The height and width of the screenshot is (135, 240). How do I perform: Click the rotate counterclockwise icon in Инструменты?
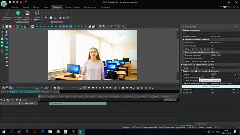point(64,18)
